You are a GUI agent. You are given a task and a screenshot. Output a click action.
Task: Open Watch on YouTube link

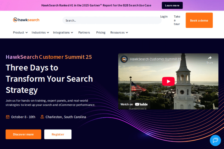(x=134, y=104)
